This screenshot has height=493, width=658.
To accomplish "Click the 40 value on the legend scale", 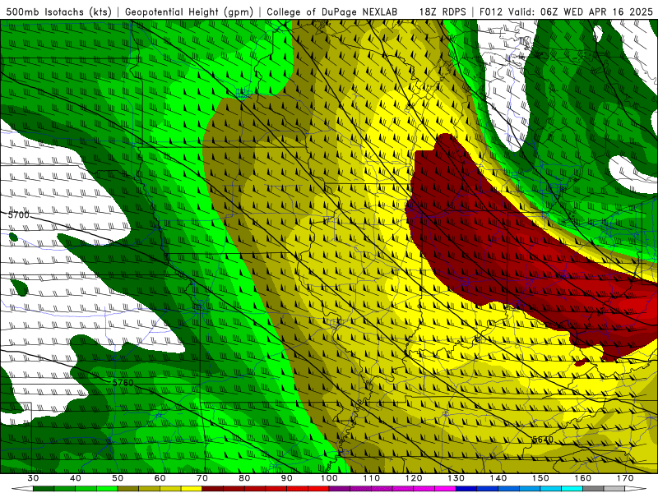I will [x=76, y=478].
